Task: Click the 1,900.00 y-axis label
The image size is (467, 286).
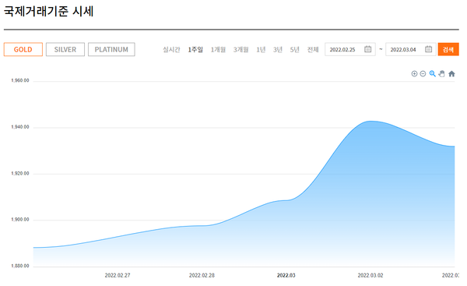Action: click(x=20, y=220)
